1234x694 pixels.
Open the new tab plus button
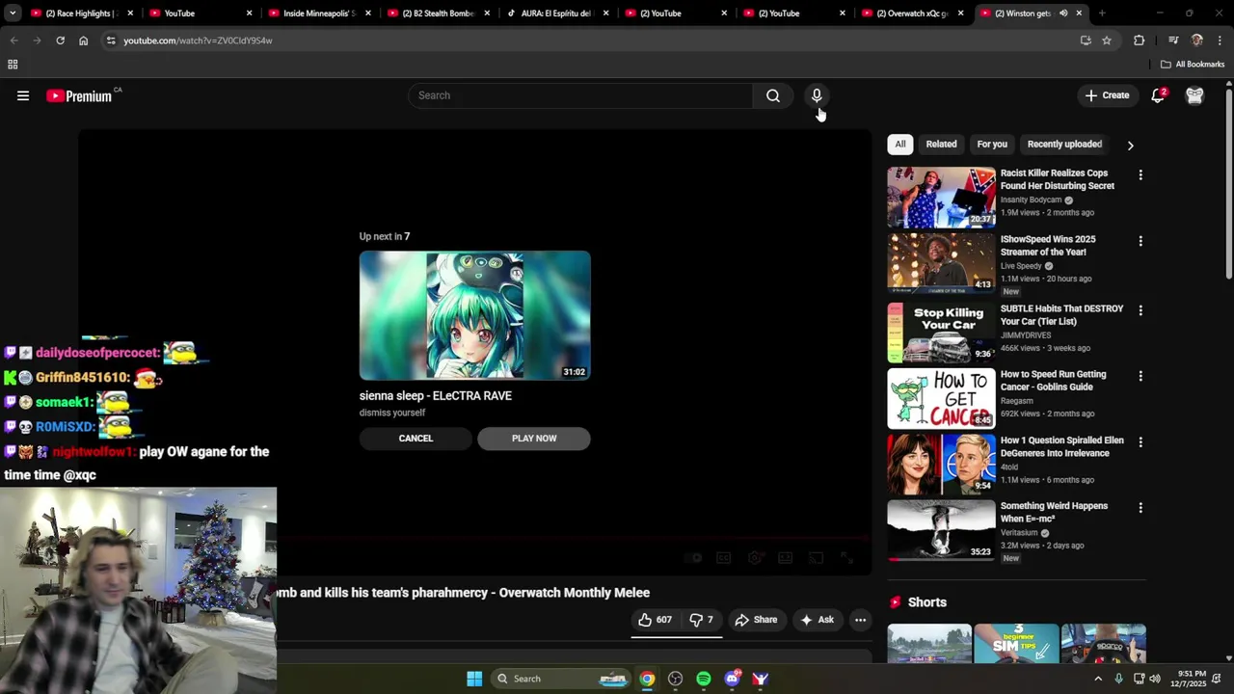tap(1102, 13)
